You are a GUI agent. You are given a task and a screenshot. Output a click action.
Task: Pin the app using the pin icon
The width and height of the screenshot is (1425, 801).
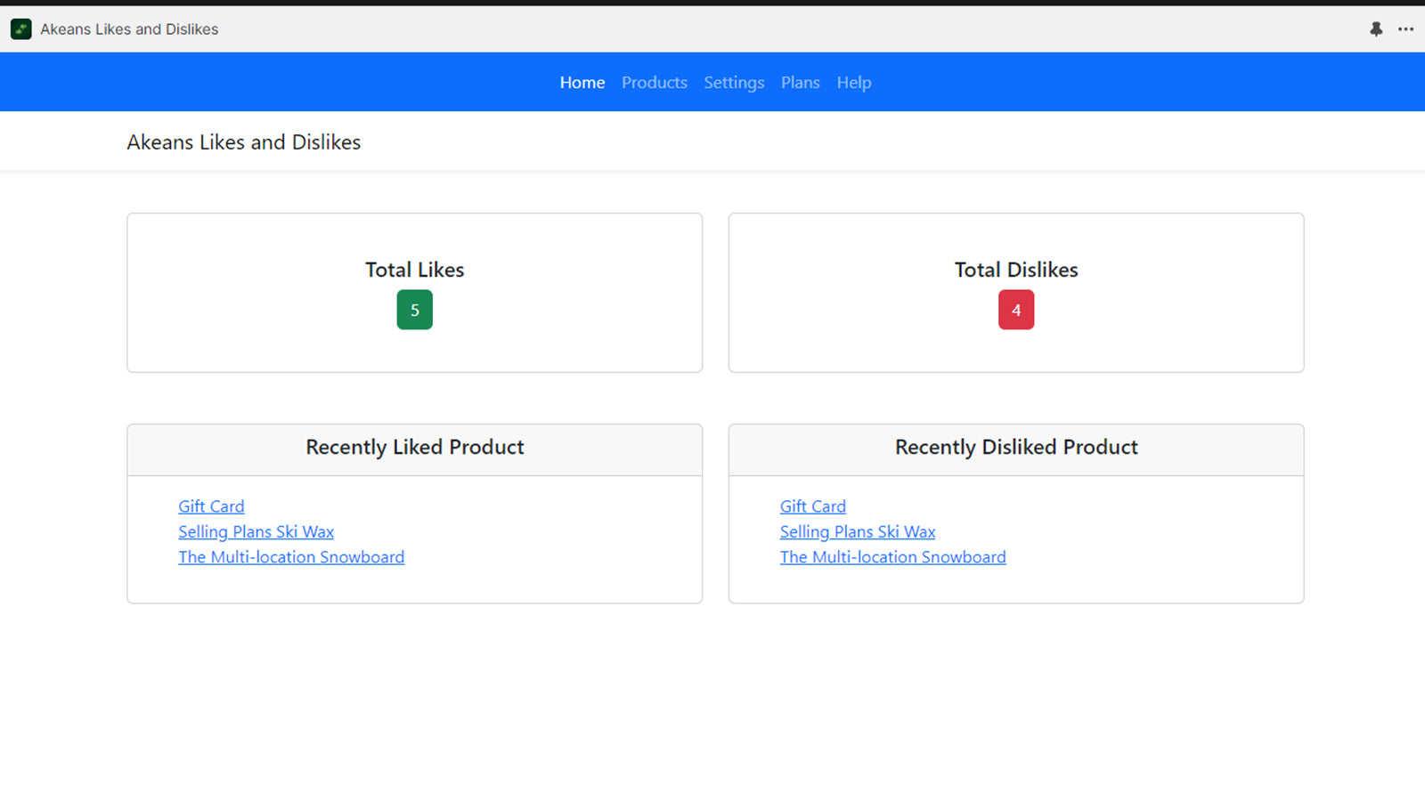[x=1376, y=29]
